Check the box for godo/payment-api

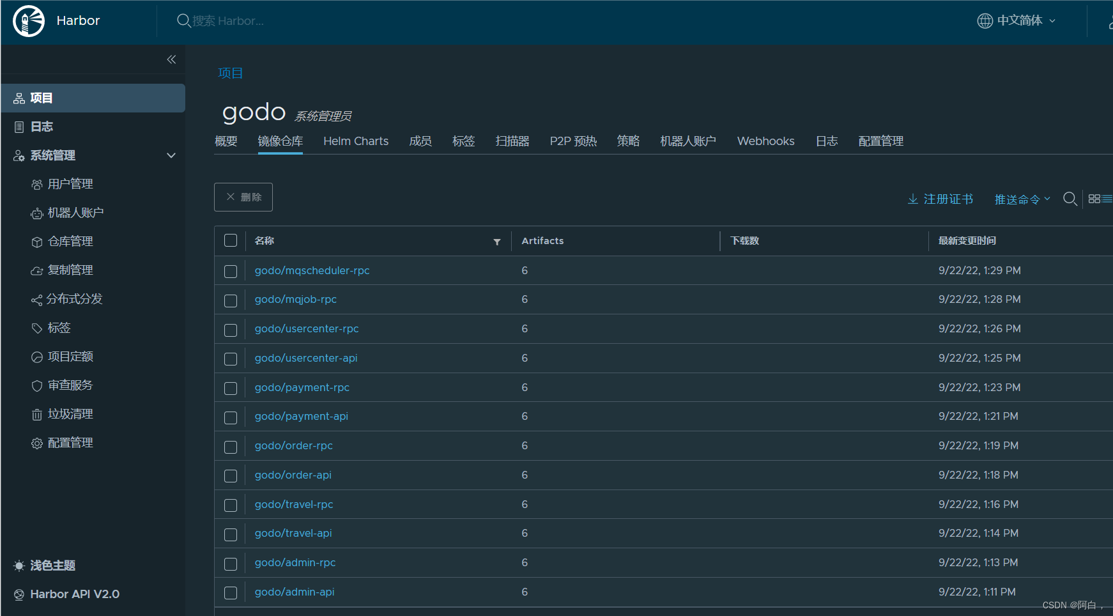[x=231, y=417]
